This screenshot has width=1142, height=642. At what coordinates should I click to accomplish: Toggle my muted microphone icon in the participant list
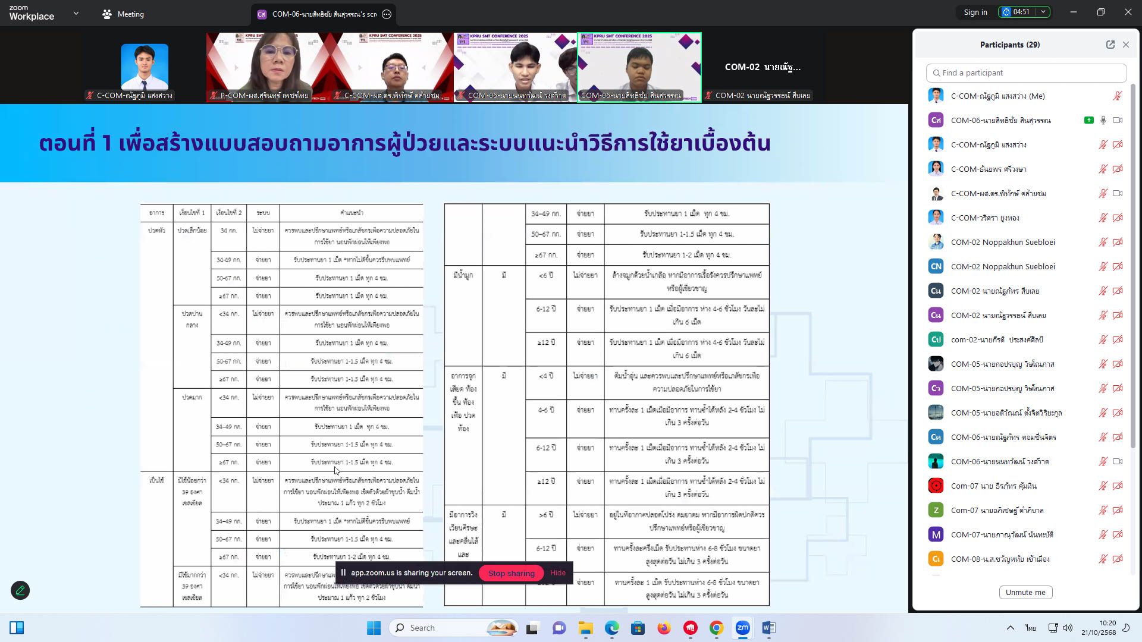pos(1117,96)
